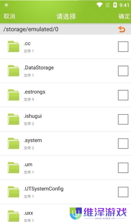
Task: Tap the 取消 cancel button
Action: click(9, 16)
